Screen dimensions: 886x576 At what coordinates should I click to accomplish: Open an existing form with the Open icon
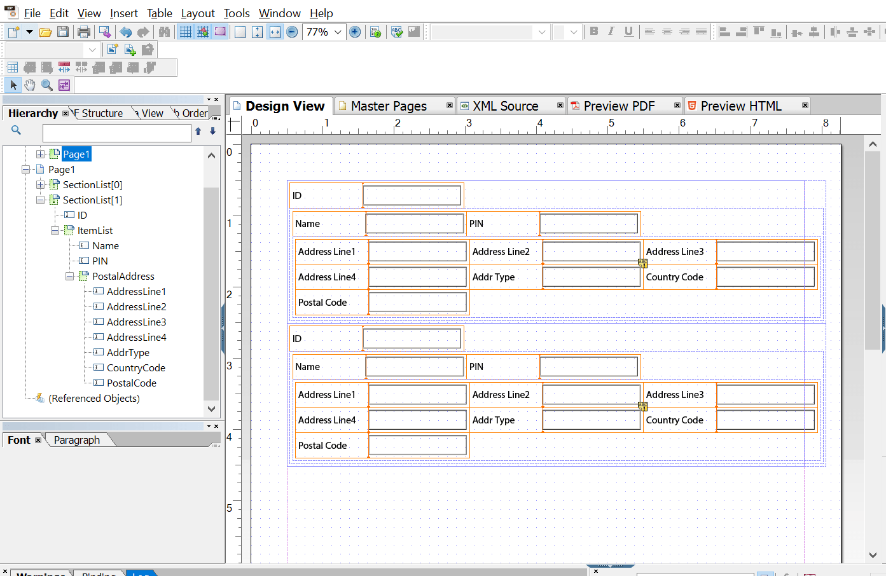(x=46, y=31)
